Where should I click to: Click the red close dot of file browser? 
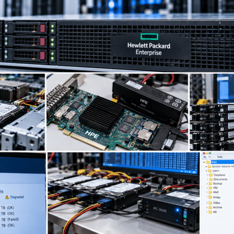(x=204, y=153)
